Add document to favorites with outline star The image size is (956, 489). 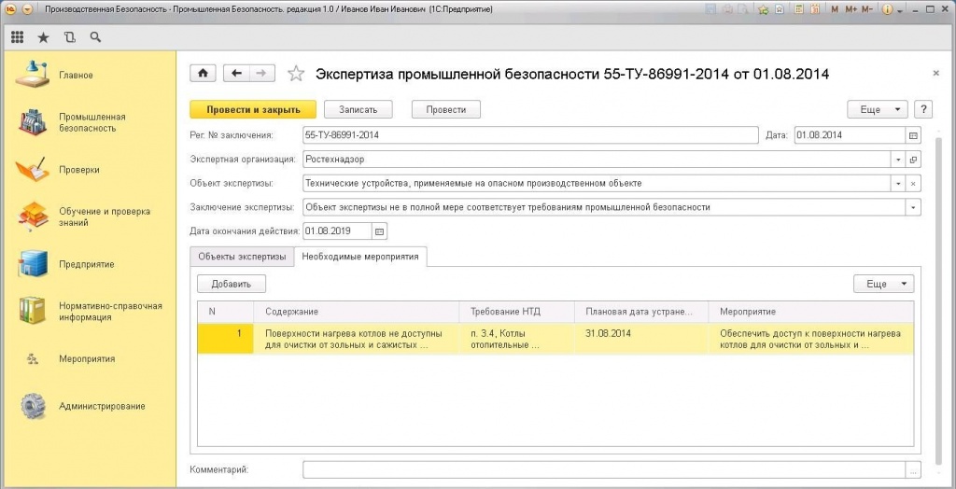click(296, 74)
